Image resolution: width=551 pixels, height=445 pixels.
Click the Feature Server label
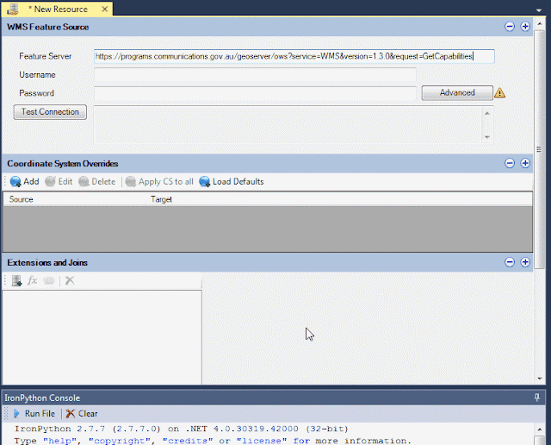[45, 56]
